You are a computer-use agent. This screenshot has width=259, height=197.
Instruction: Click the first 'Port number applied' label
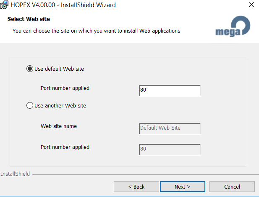(65, 88)
